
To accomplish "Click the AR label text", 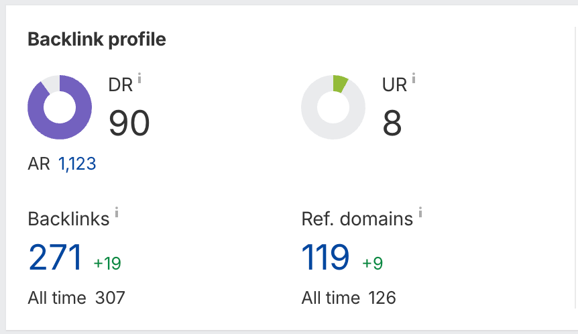I will click(x=39, y=164).
